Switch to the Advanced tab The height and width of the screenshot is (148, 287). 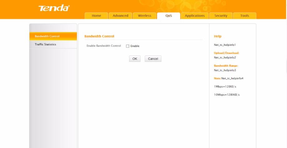[x=120, y=16]
